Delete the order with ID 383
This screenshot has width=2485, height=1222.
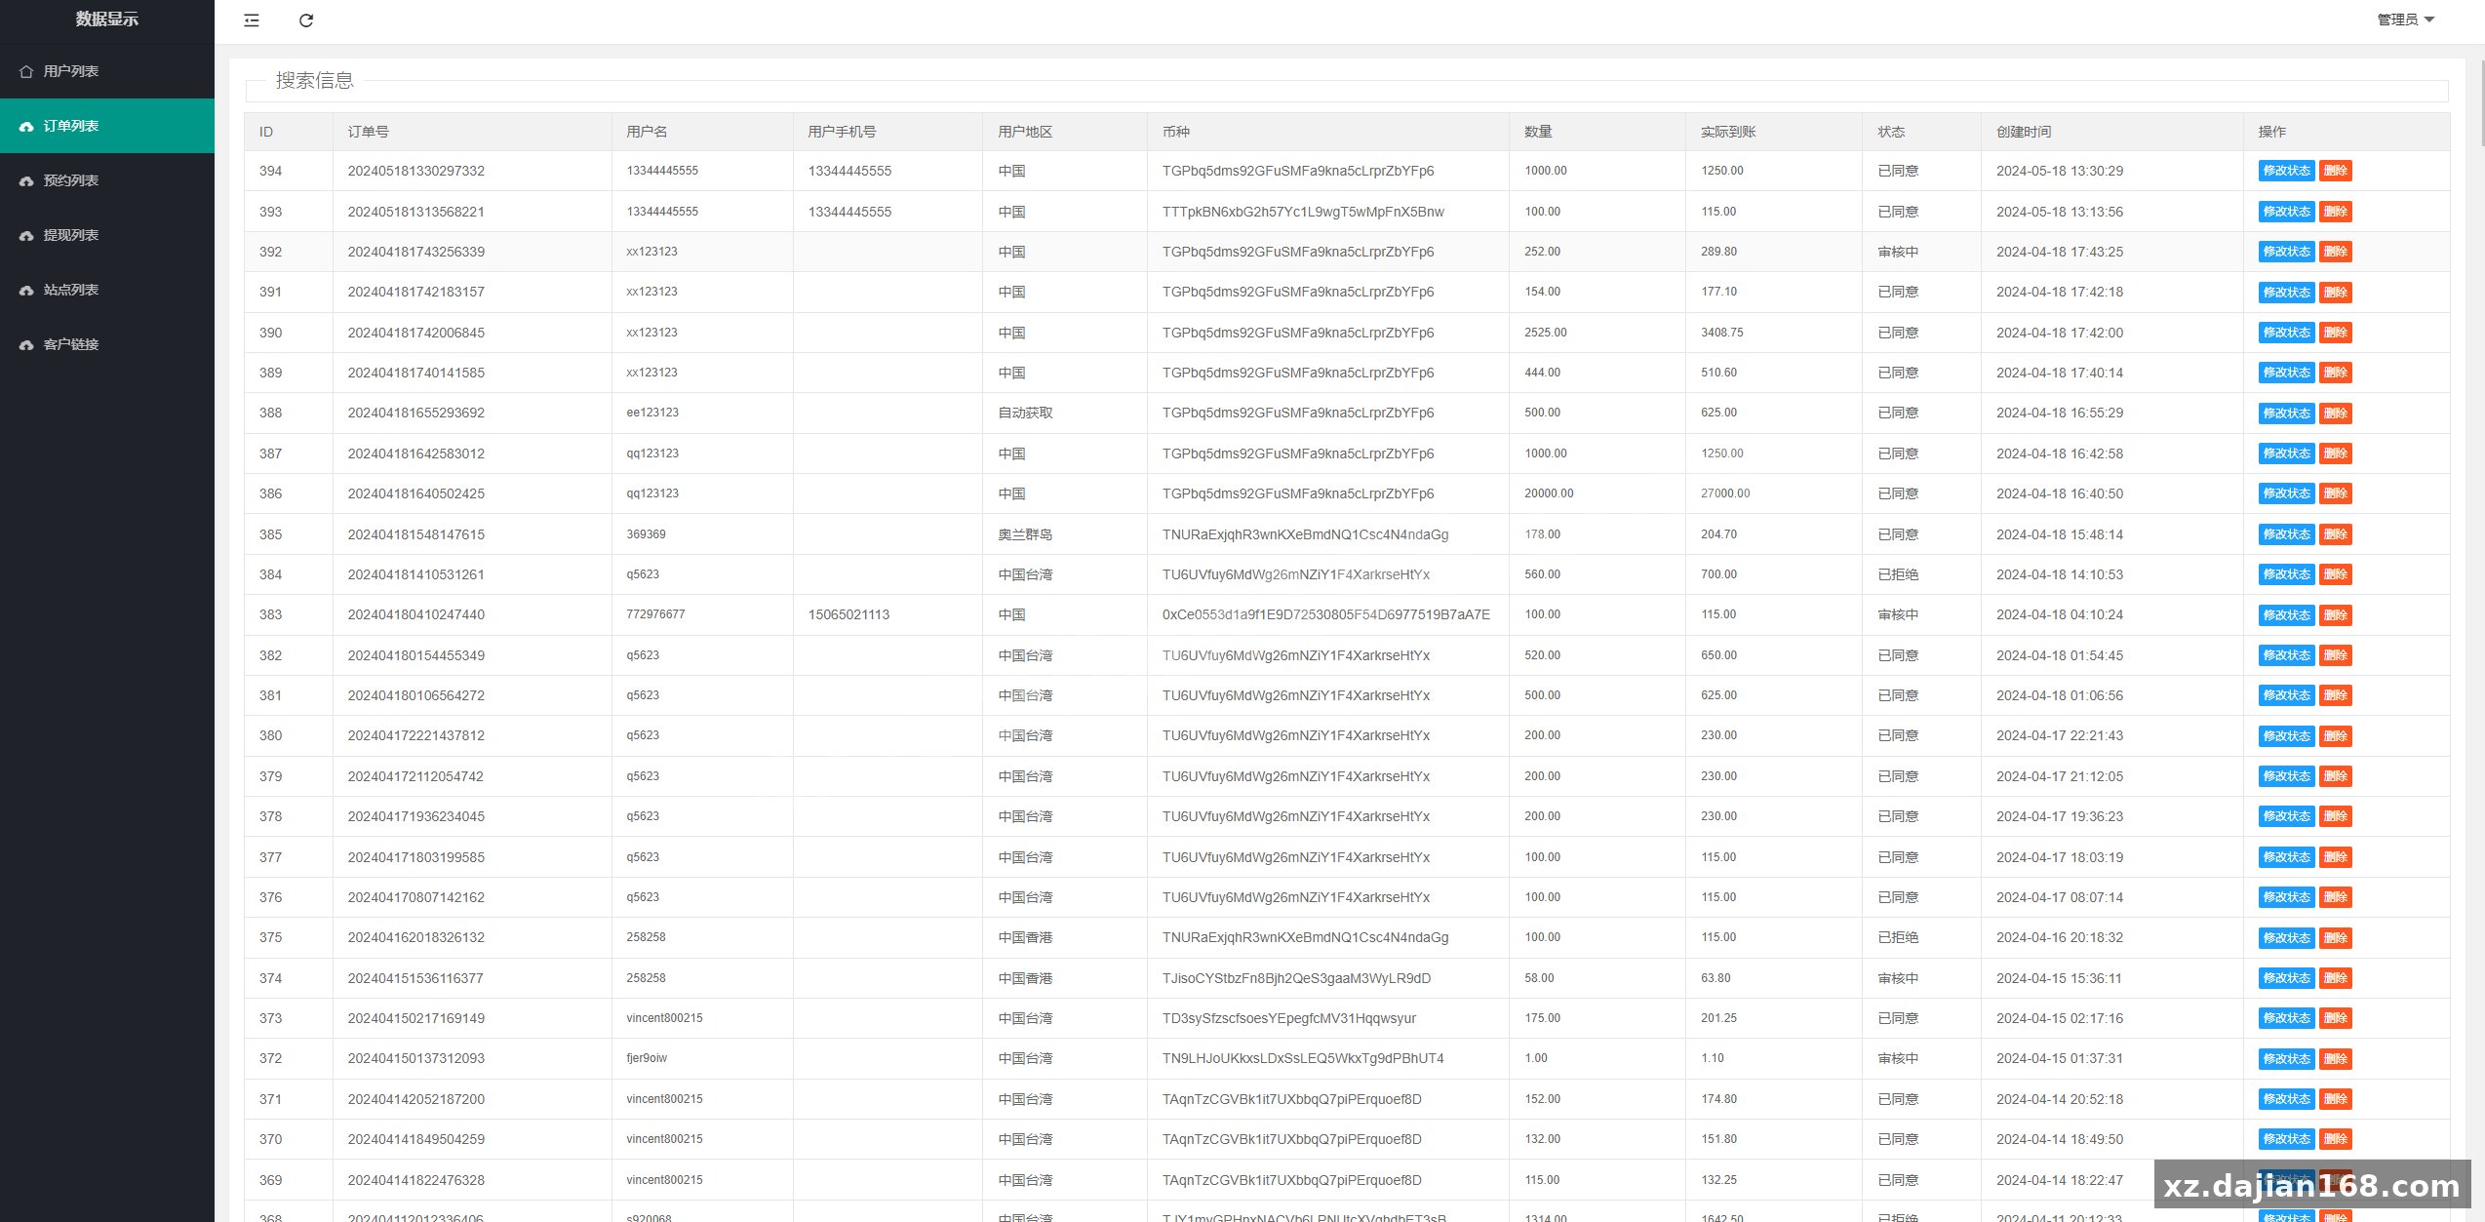point(2335,615)
